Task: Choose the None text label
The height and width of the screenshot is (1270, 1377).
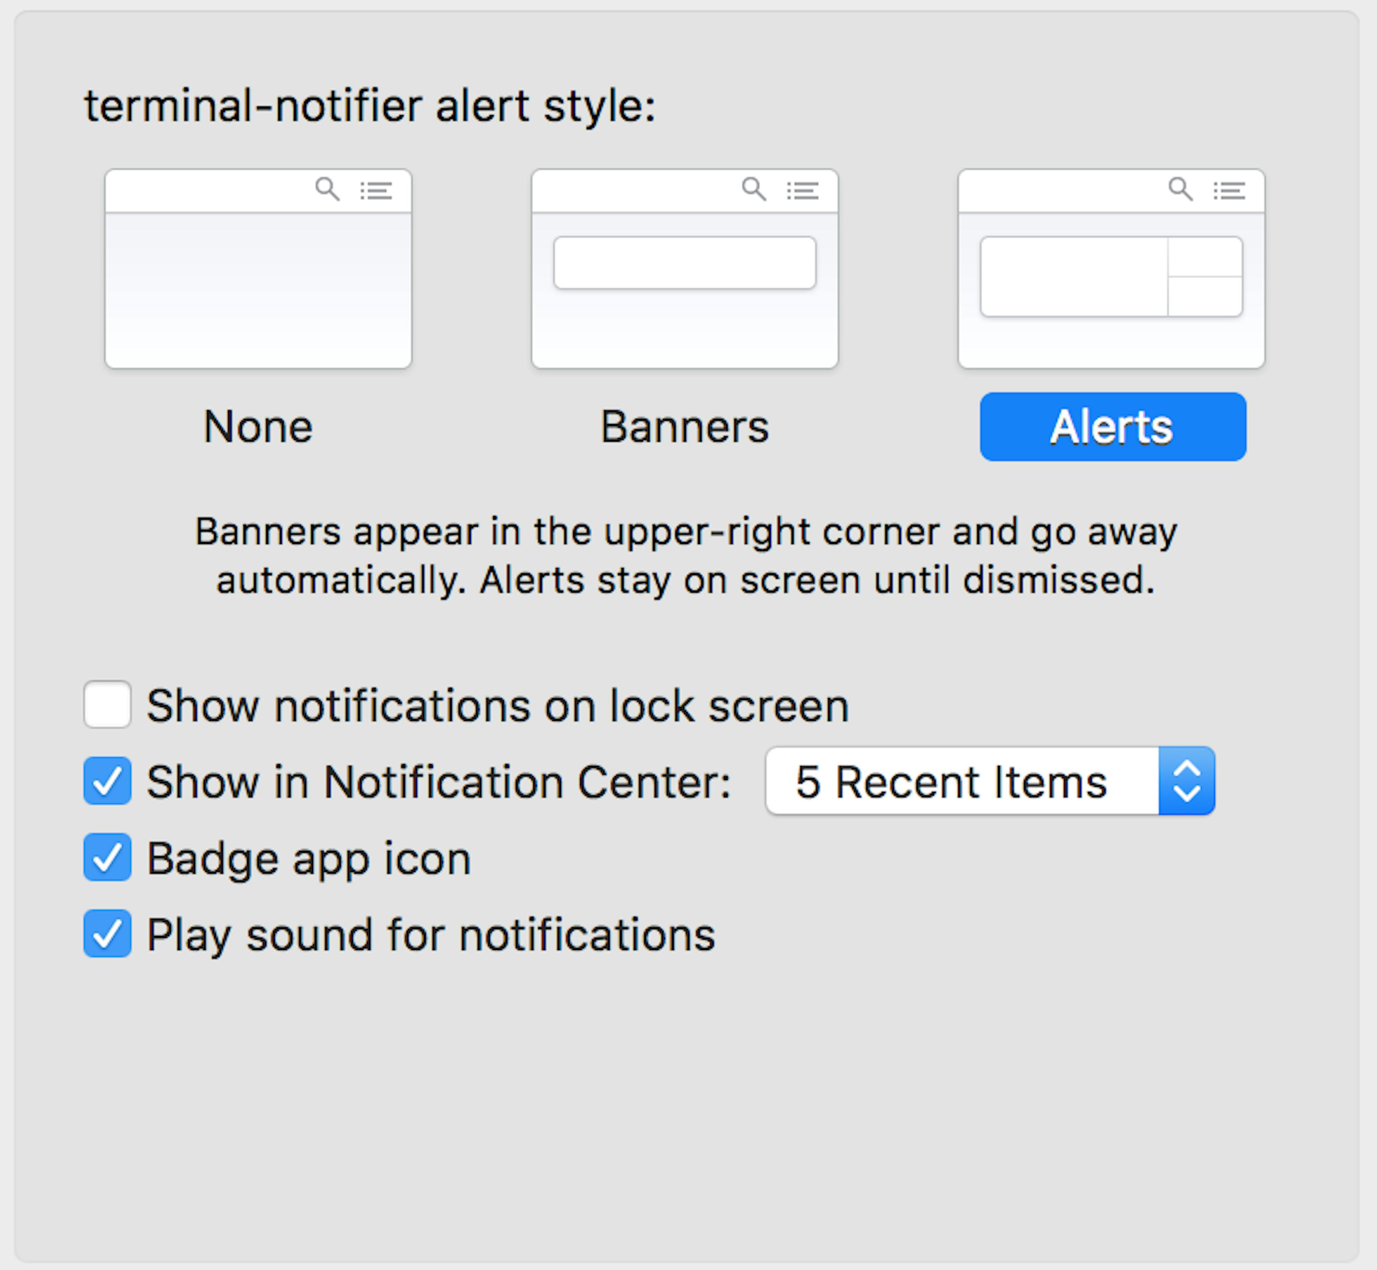Action: 258,427
